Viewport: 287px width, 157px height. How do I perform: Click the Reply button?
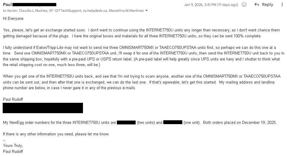(264, 4)
